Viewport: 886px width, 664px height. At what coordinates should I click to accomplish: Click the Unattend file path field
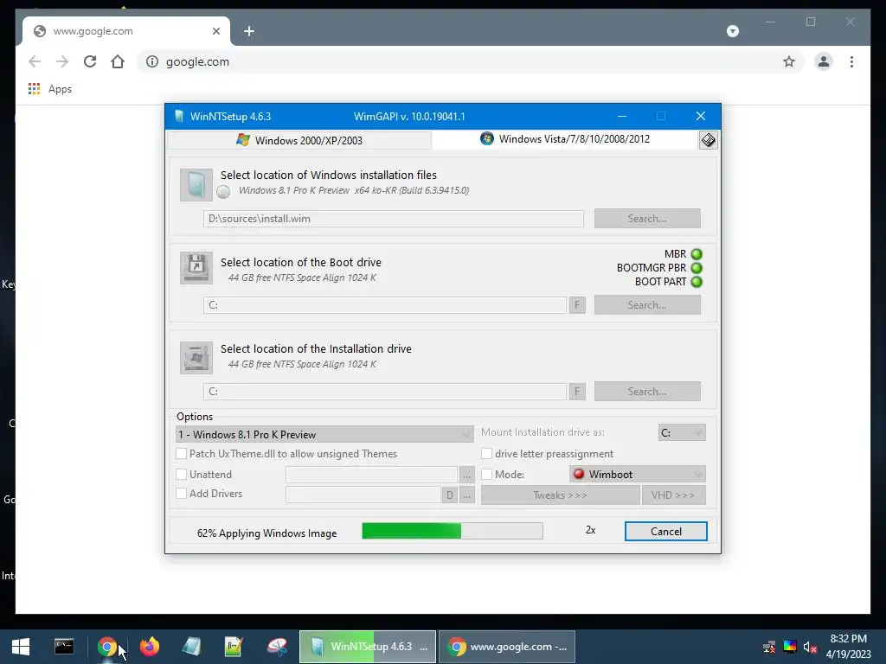click(x=371, y=475)
